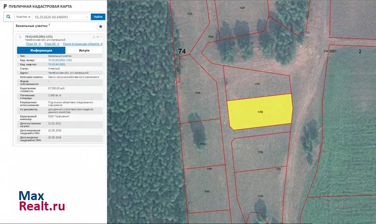Select the yellow highlighted parcel 1352
This screenshot has height=224, width=376.
[x=259, y=112]
